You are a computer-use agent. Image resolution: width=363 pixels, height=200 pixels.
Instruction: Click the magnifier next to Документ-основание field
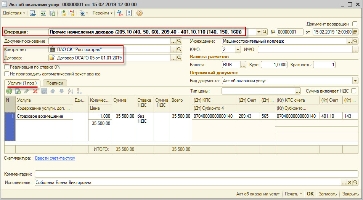pos(179,42)
